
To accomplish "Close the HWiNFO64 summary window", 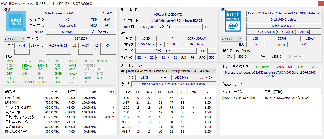I will click(x=321, y=3).
